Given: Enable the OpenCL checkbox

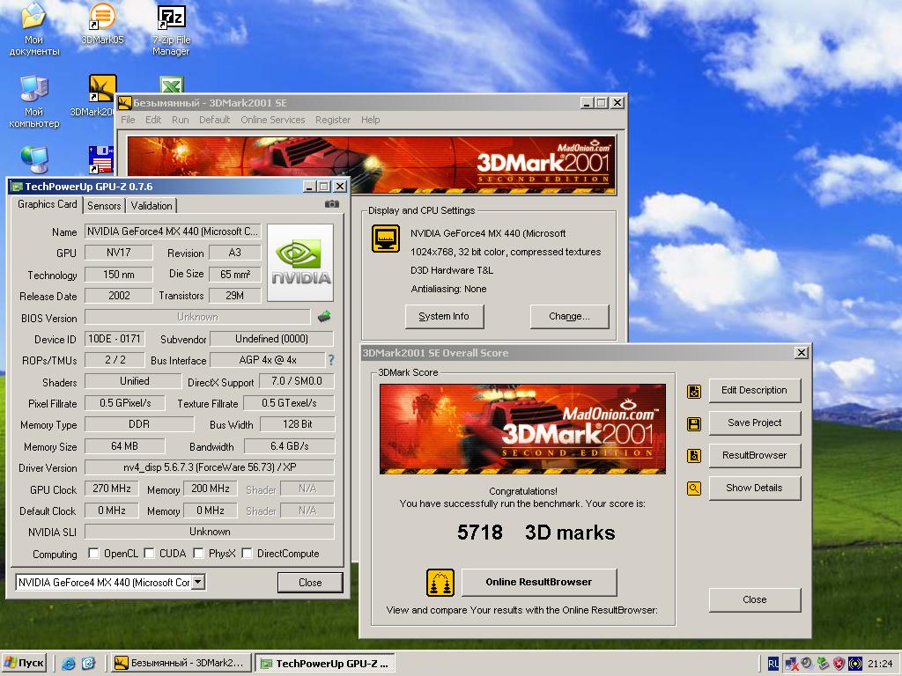Looking at the screenshot, I should [93, 553].
